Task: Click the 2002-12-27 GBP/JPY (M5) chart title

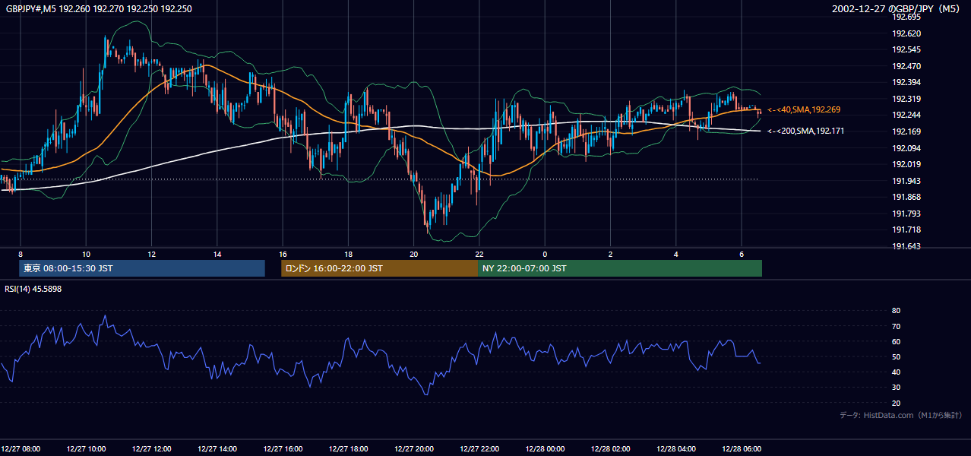Action: [897, 9]
